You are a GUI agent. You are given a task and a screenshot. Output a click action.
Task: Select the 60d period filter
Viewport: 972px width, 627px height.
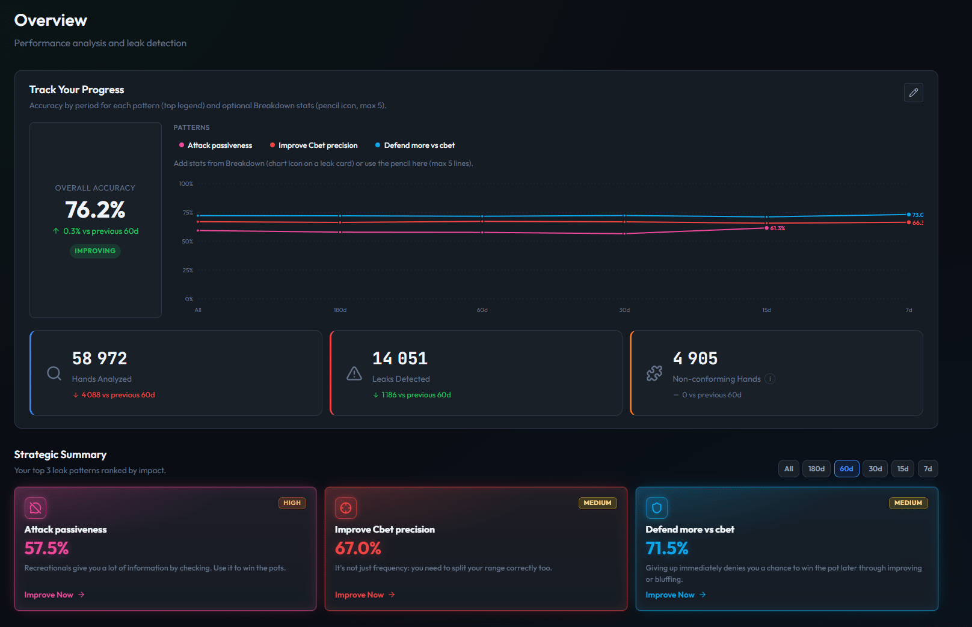point(846,469)
